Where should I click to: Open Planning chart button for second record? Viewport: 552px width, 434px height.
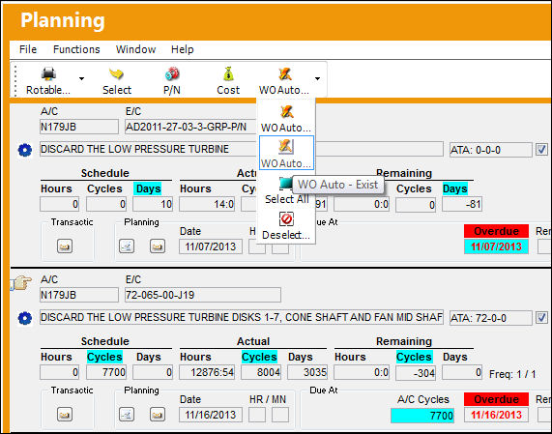point(127,415)
